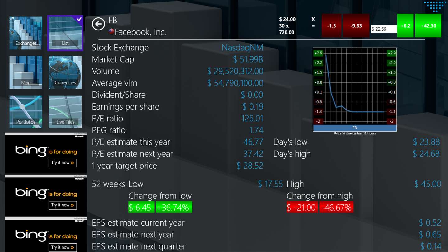The width and height of the screenshot is (448, 252).
Task: Click the green +42.30 tile
Action: tap(428, 26)
